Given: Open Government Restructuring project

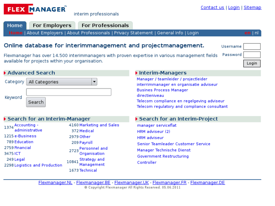Looking at the screenshot, I should tap(163, 156).
